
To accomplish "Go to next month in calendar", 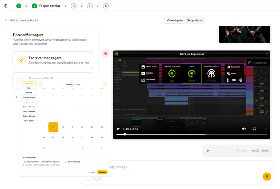I will coord(105,84).
